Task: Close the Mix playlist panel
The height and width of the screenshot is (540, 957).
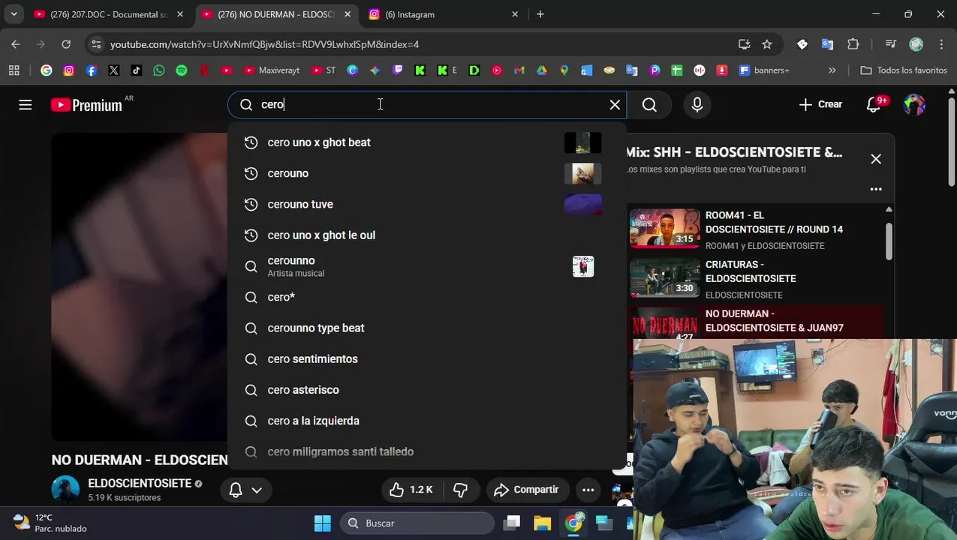Action: tap(876, 159)
